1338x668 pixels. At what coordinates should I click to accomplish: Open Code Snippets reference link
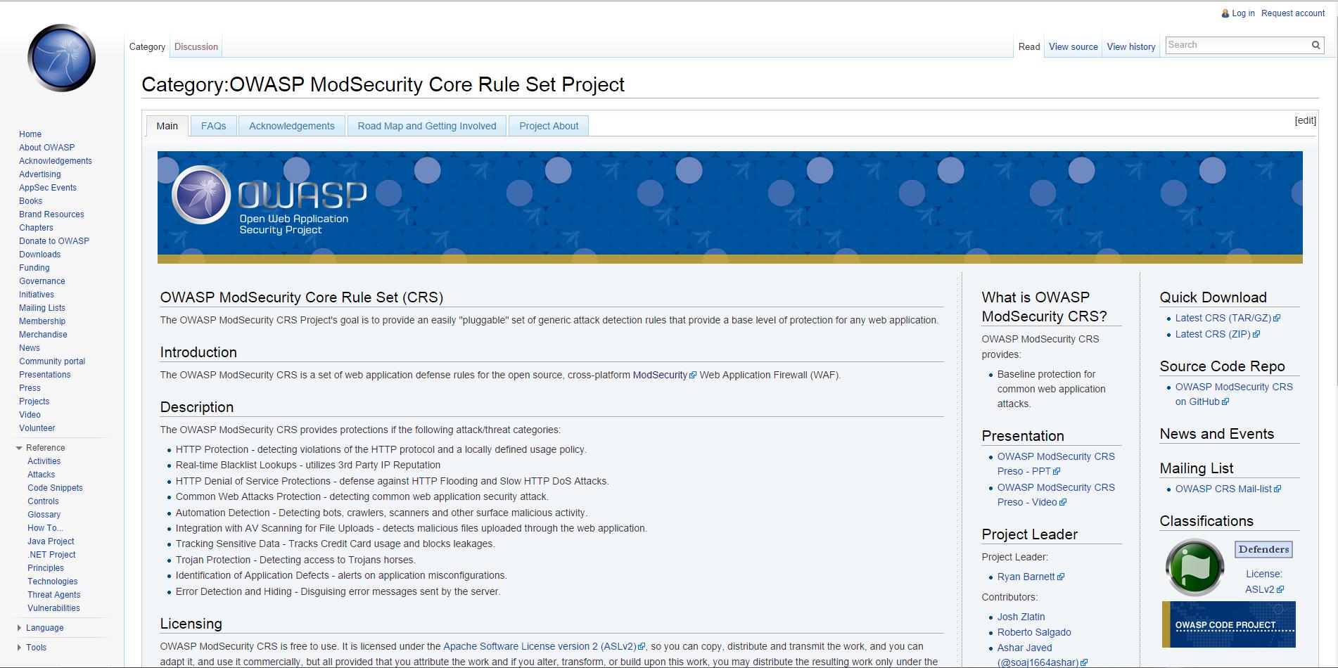55,488
